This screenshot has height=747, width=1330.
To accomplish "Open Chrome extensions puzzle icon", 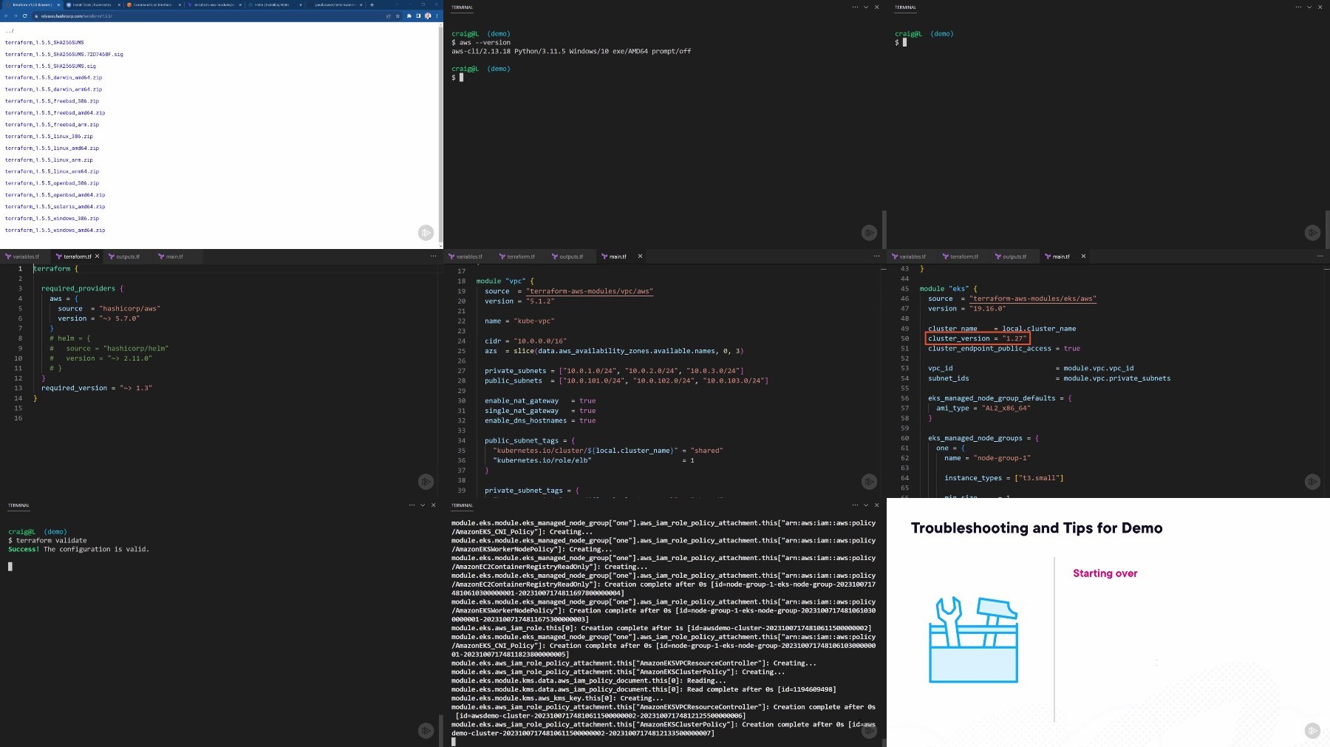I will (409, 16).
